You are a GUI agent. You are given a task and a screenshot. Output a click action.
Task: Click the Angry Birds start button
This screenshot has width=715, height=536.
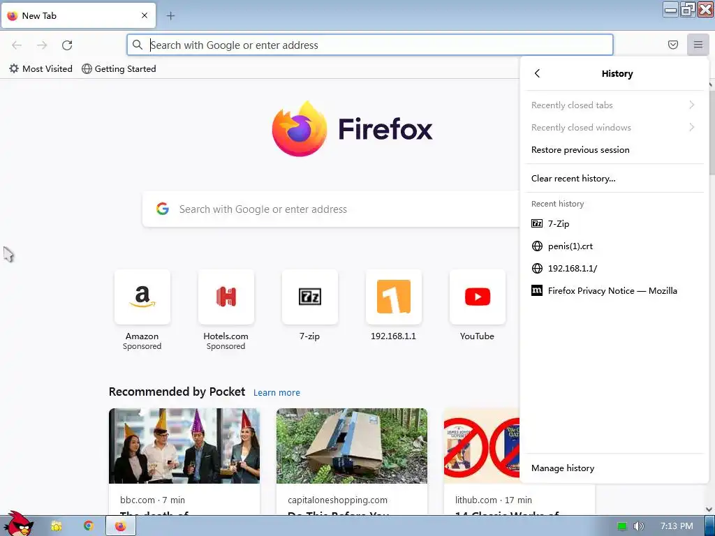(x=17, y=524)
